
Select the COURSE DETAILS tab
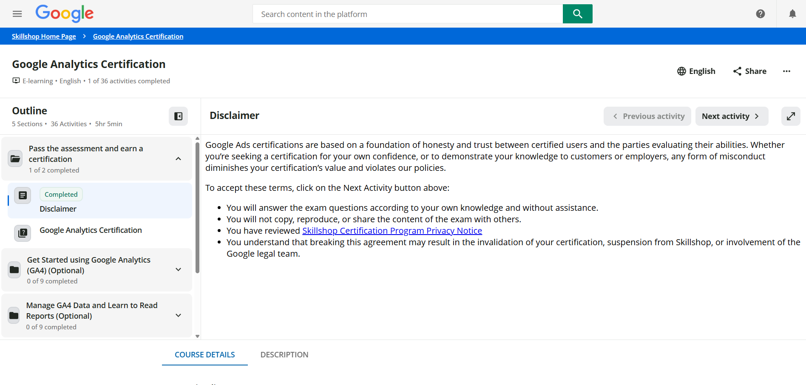pos(204,355)
